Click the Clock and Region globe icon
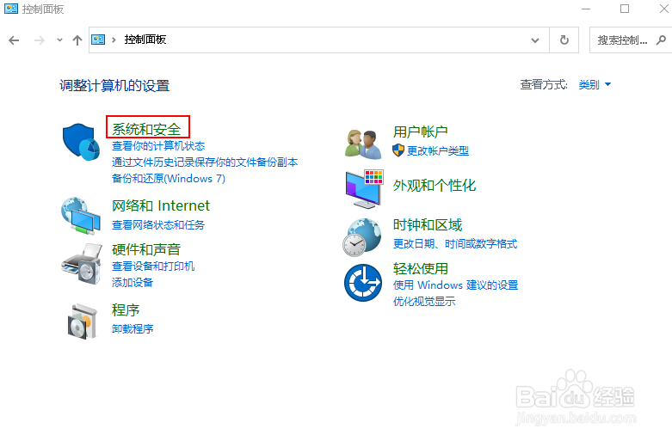This screenshot has width=672, height=441. [x=363, y=236]
